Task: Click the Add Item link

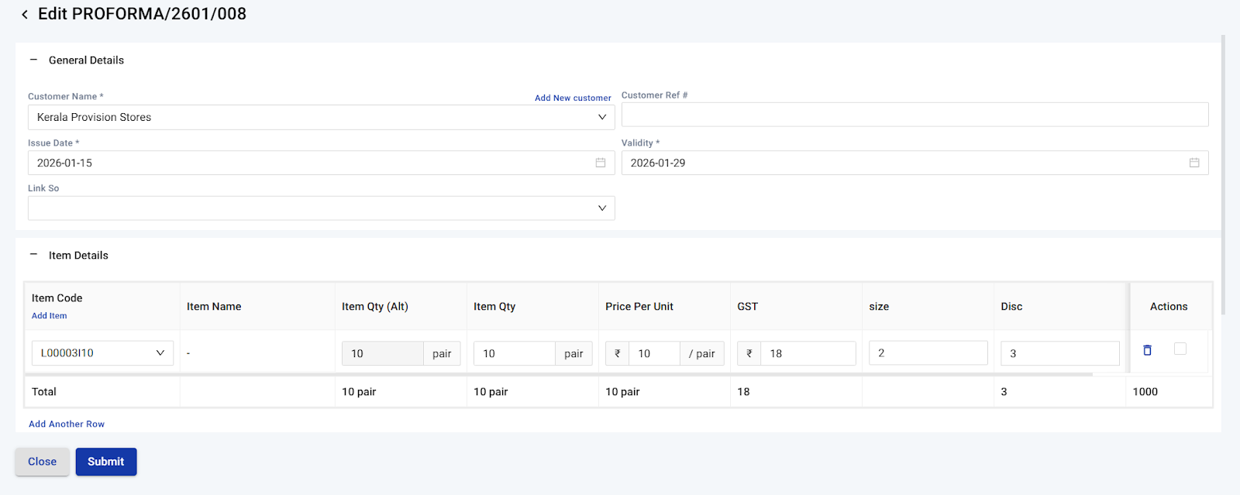Action: [49, 316]
